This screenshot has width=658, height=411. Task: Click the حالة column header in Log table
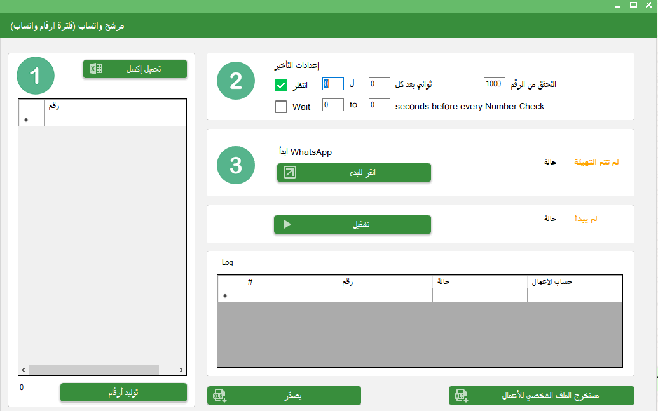(x=480, y=282)
